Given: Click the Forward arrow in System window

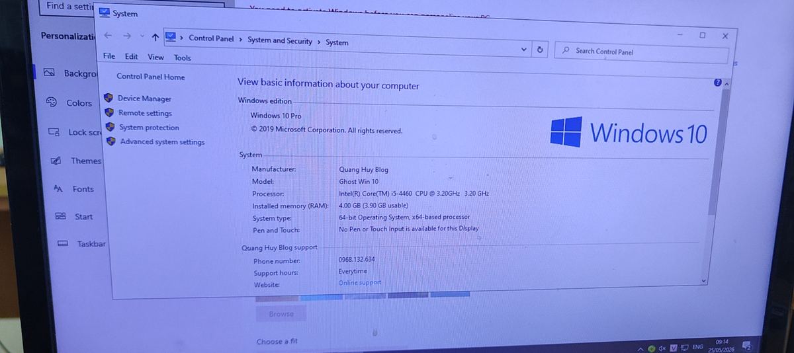Looking at the screenshot, I should pyautogui.click(x=126, y=36).
